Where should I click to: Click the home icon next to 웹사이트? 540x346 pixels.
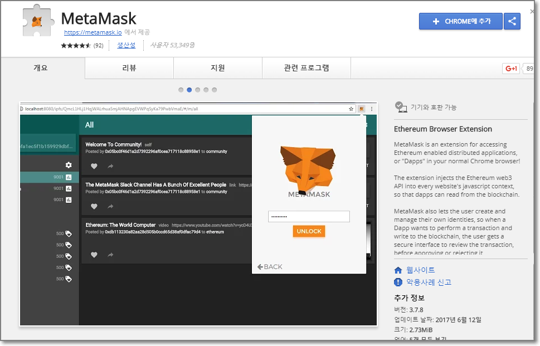pyautogui.click(x=398, y=270)
